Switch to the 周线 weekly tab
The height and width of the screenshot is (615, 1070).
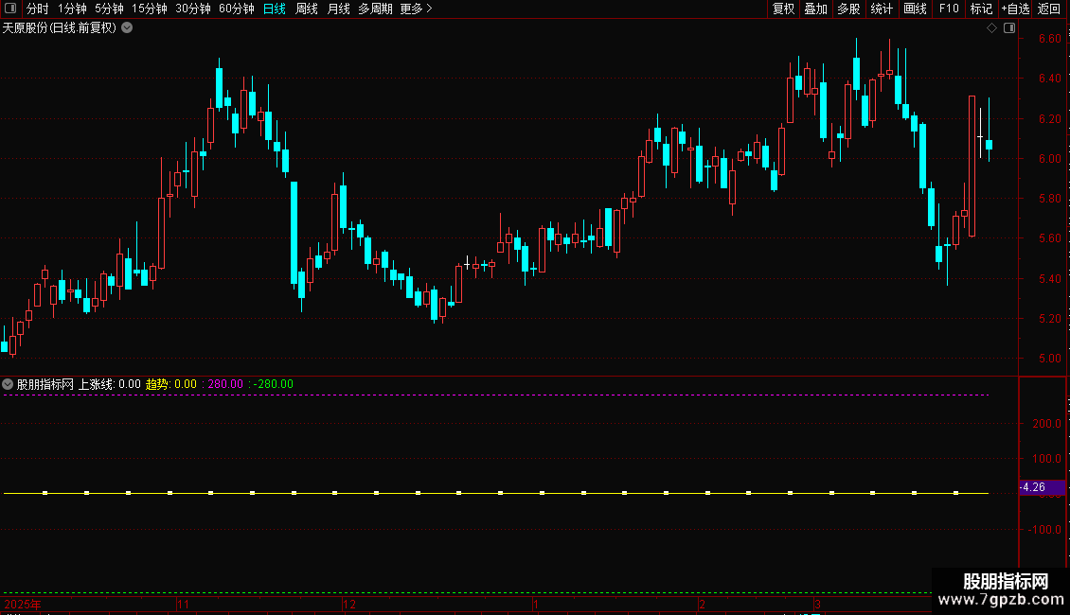[x=307, y=9]
